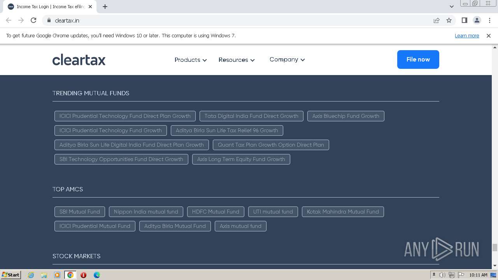
Task: Select Kotak Mahindra Mutual Fund AMC
Action: click(x=343, y=212)
